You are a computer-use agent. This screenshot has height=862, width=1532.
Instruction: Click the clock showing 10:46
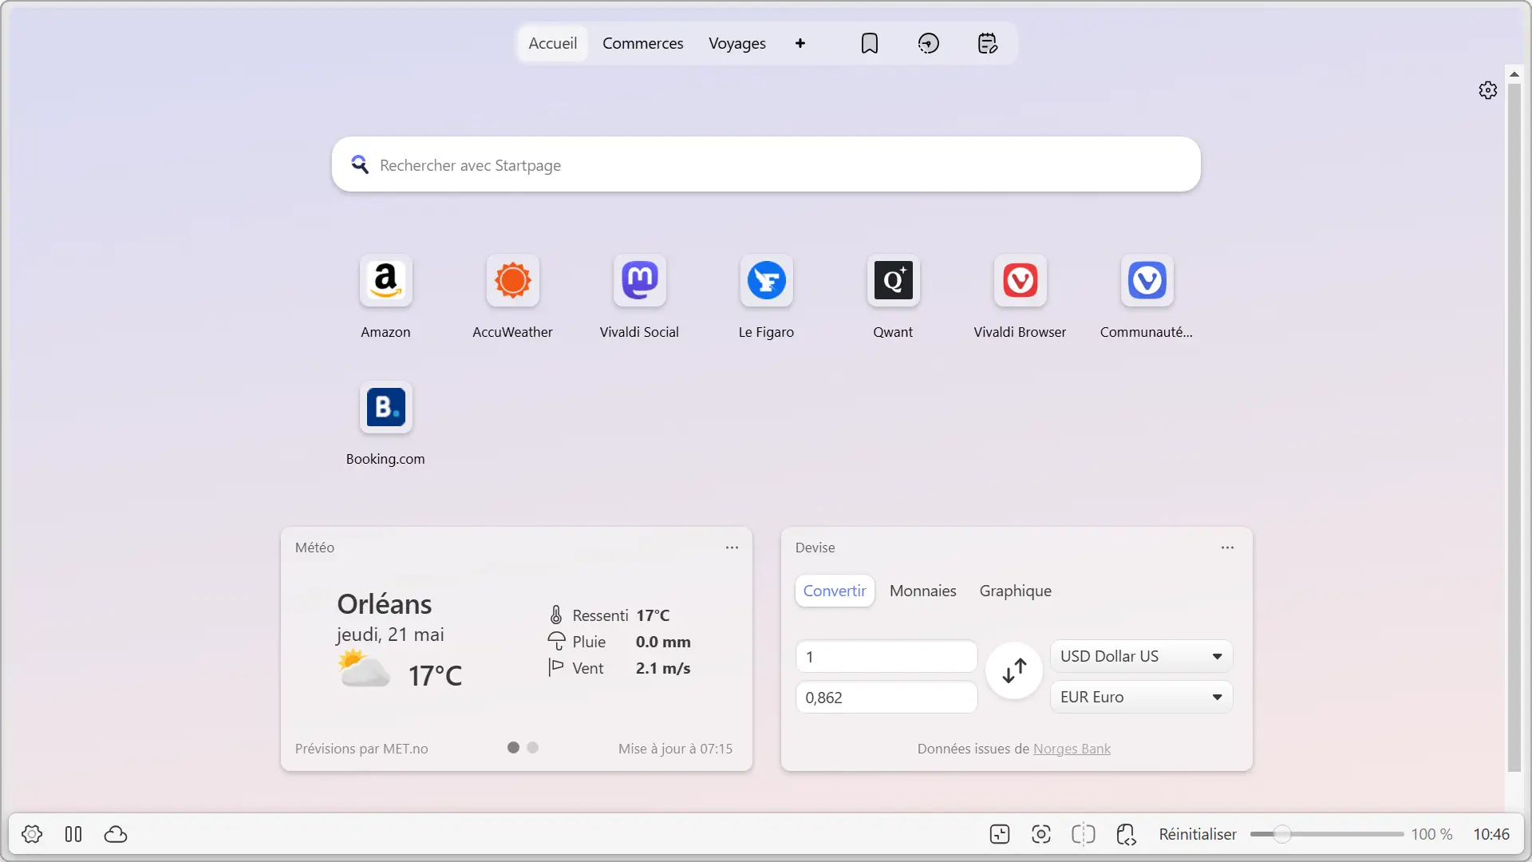pos(1491,834)
